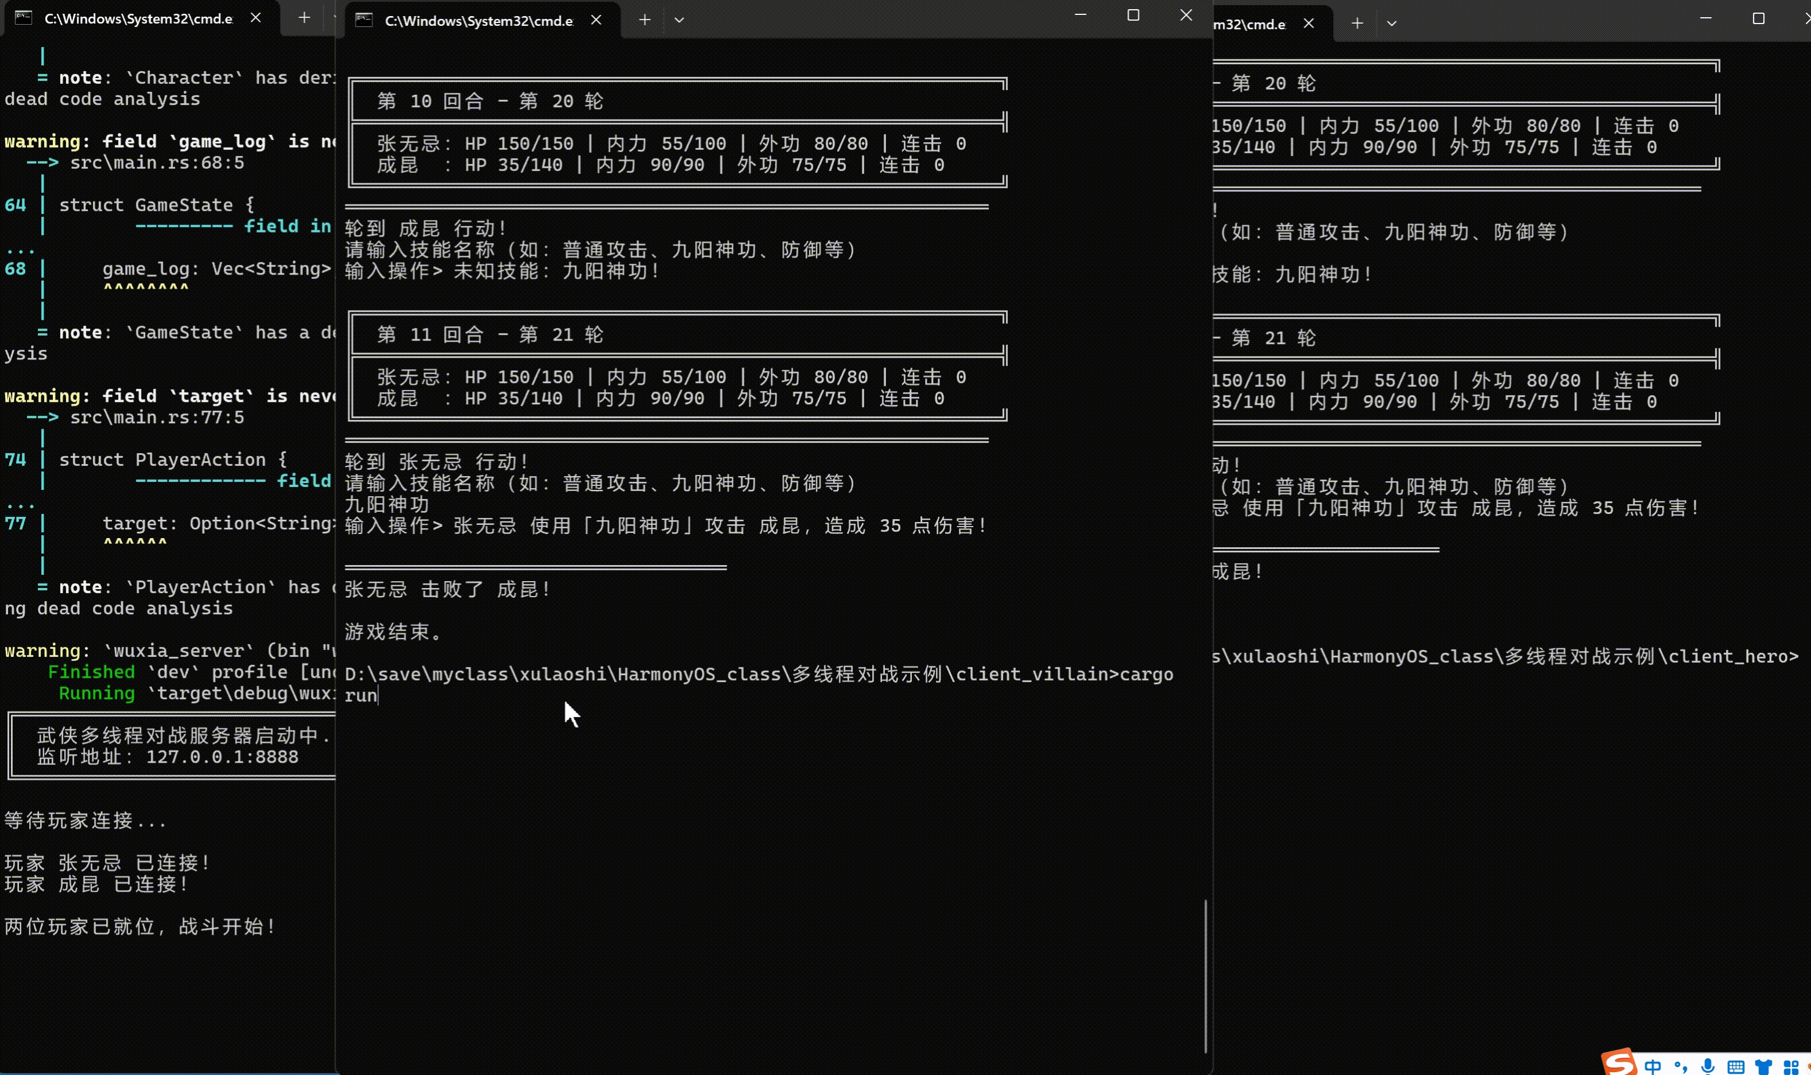Image resolution: width=1811 pixels, height=1075 pixels.
Task: Click middle terminal vertical scrollbar thumb
Action: point(1205,975)
